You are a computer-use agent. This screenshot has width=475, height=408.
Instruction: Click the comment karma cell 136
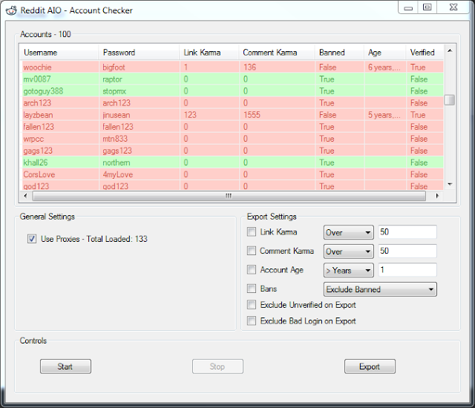[x=277, y=68]
